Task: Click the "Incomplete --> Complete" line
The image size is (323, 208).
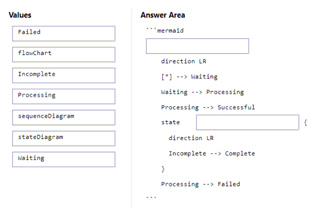Action: click(212, 154)
